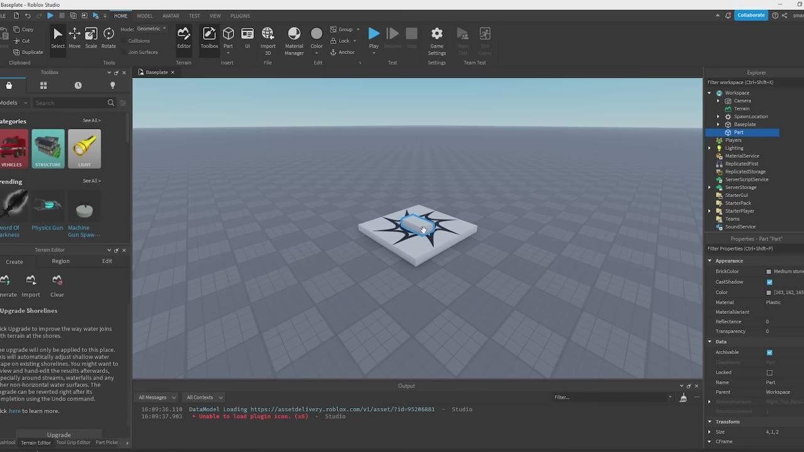This screenshot has height=452, width=804.
Task: Click Upgrade shorelines button
Action: [x=59, y=434]
